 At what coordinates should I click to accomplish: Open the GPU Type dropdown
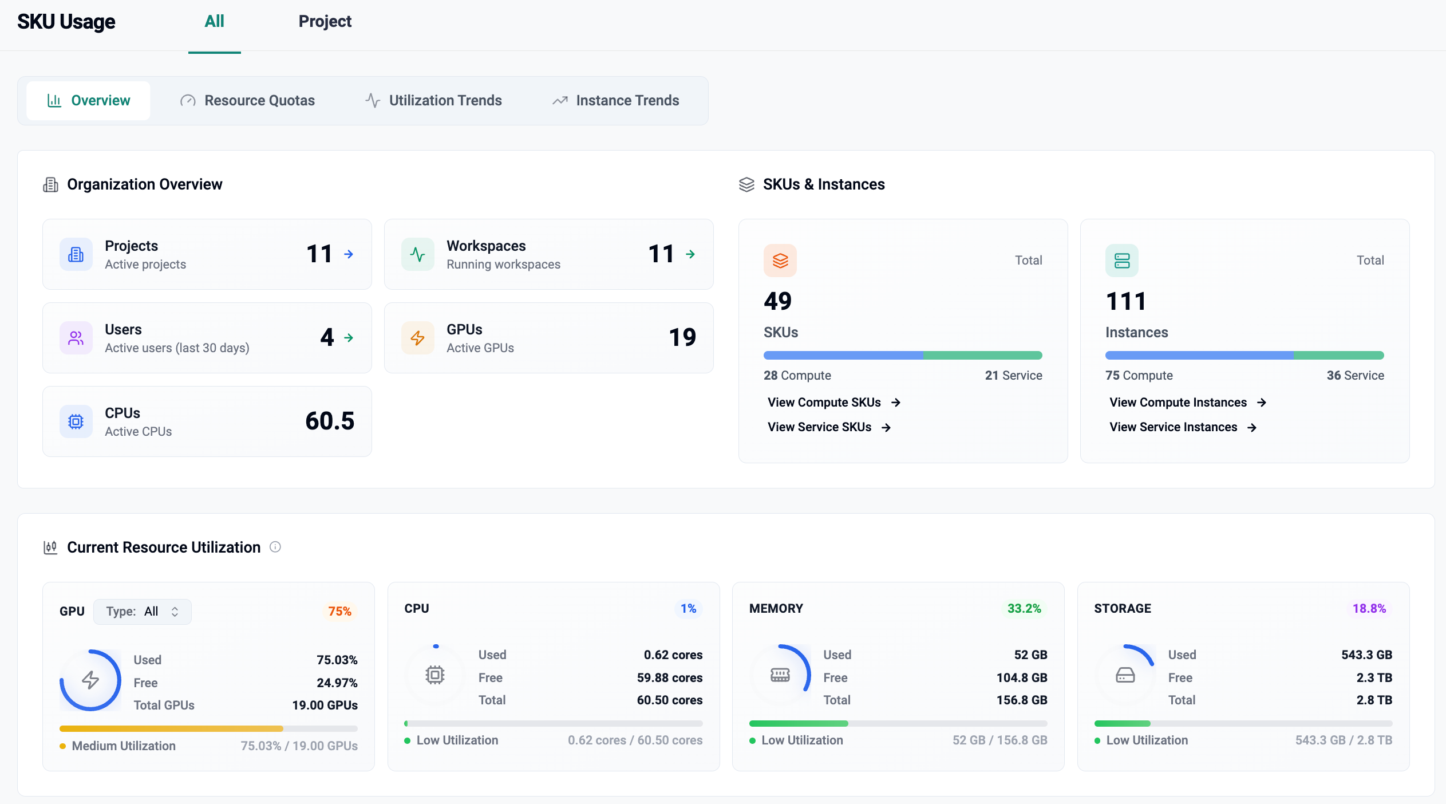tap(143, 612)
